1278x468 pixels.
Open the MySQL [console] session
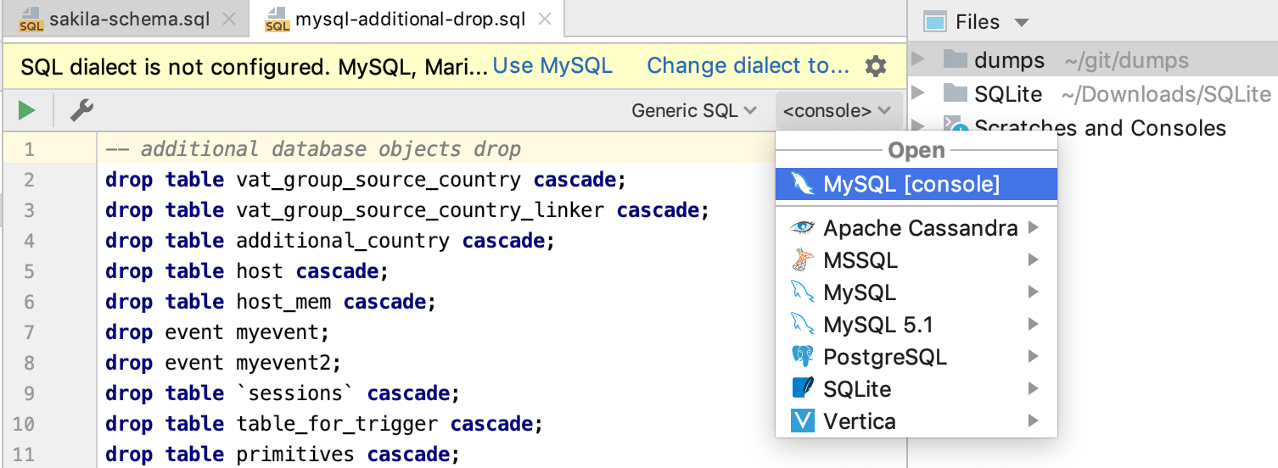916,184
